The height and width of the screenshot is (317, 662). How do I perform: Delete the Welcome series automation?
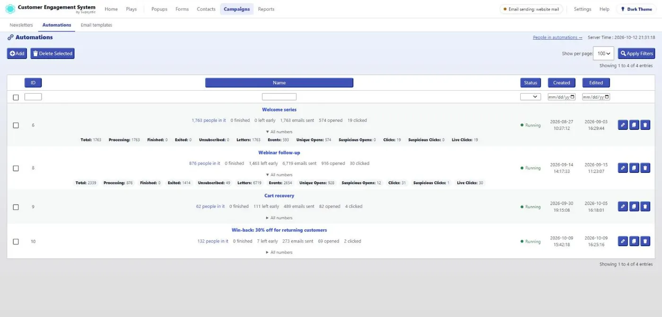(645, 125)
